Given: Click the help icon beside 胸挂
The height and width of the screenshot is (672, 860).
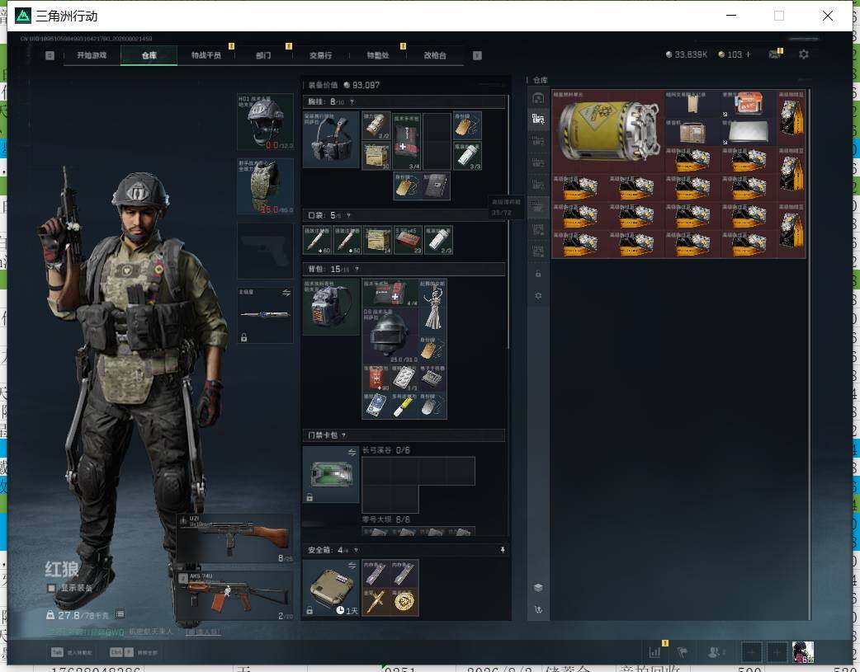Looking at the screenshot, I should [352, 102].
